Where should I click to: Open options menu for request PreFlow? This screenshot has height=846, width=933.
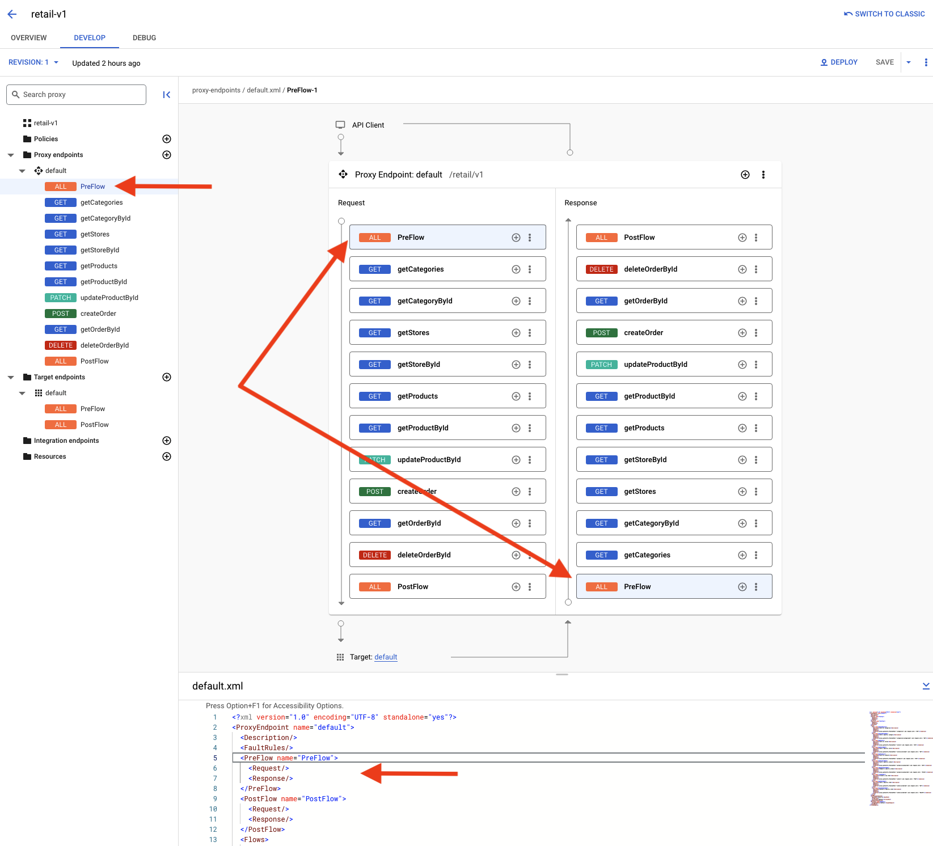coord(530,238)
